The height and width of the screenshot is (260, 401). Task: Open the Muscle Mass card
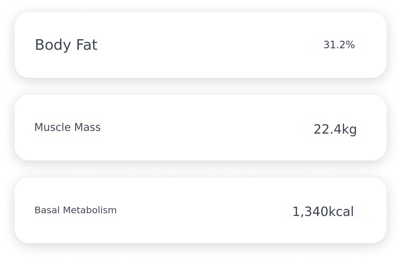[x=200, y=128]
